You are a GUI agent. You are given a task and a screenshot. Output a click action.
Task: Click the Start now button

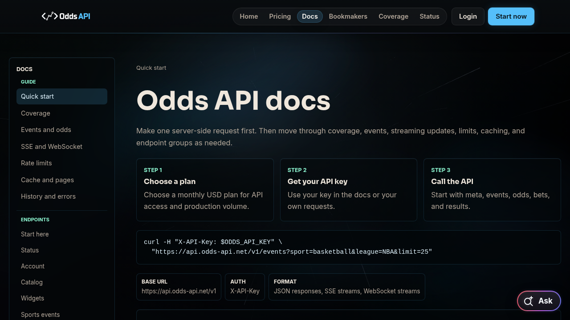511,16
